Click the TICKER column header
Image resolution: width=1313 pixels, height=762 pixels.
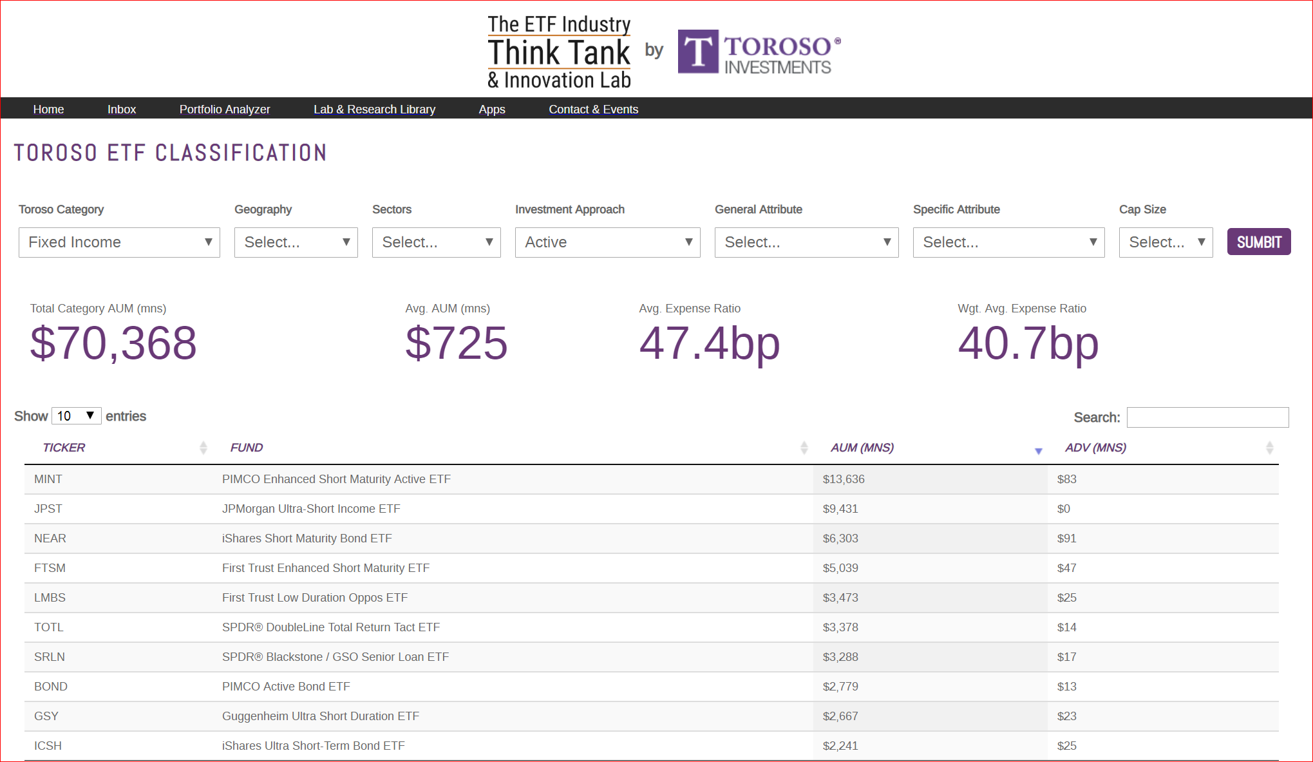tap(64, 448)
